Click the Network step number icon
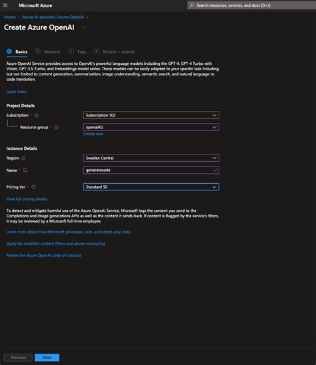 pyautogui.click(x=37, y=51)
